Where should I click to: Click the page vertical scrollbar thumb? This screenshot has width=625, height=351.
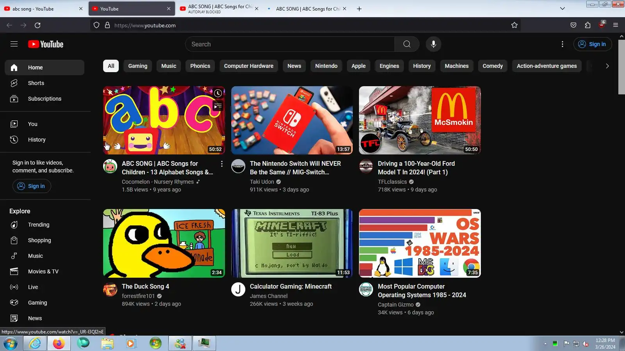click(621, 67)
